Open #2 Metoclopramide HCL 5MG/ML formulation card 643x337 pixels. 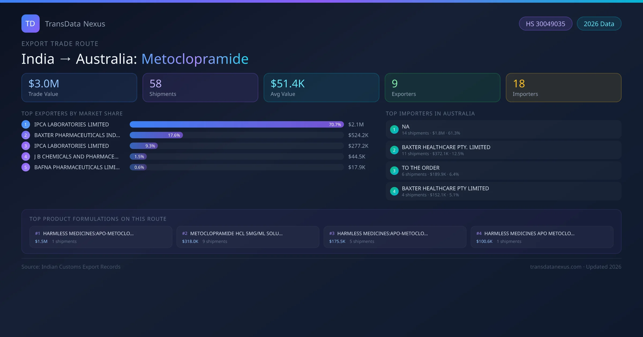tap(248, 237)
